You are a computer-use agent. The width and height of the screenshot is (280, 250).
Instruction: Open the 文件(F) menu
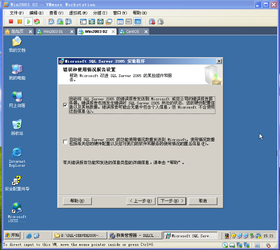coord(16,13)
